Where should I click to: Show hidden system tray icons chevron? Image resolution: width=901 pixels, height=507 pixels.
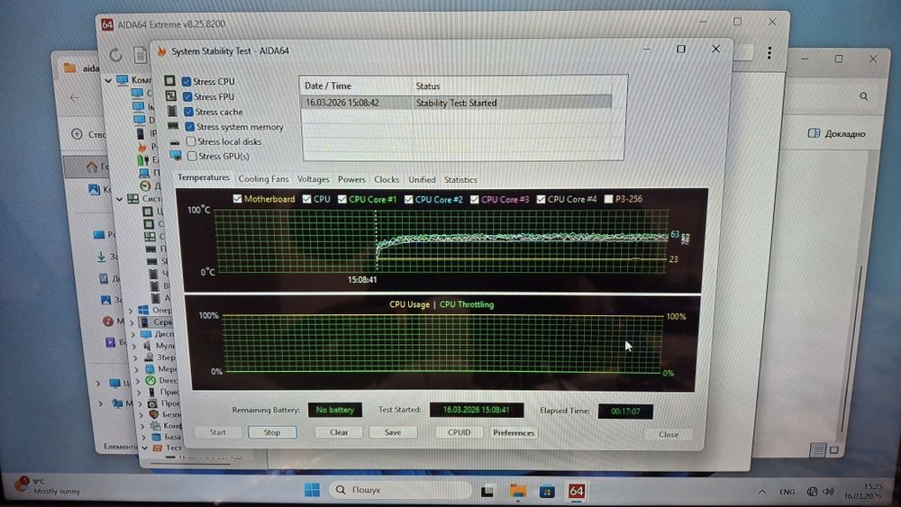762,492
